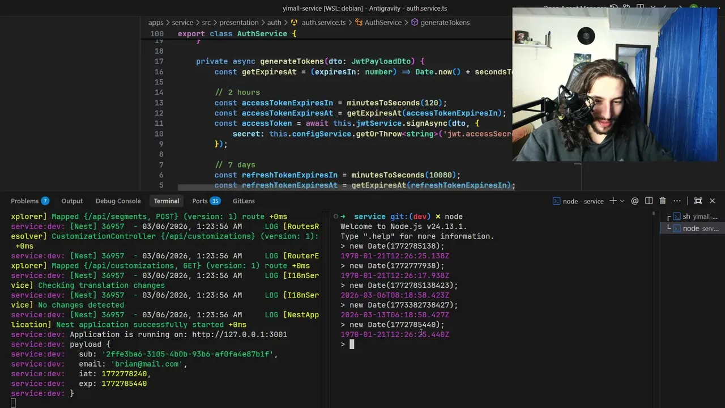Image resolution: width=725 pixels, height=408 pixels.
Task: Click the 'auth' folder breadcrumb segment
Action: (274, 23)
